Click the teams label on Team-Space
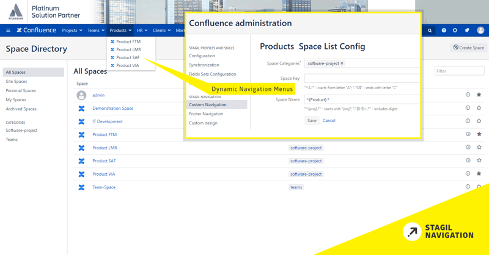Image resolution: width=489 pixels, height=255 pixels. [296, 187]
